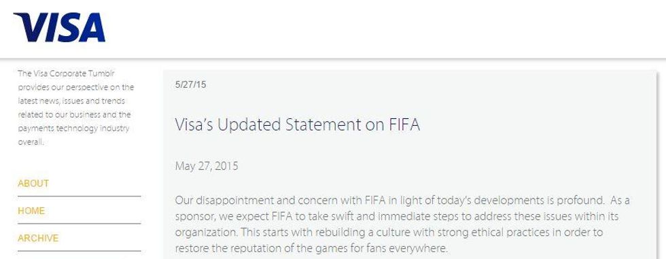Click the line starting "organization. This starts"
Screen dimensions: 666x259
point(389,232)
